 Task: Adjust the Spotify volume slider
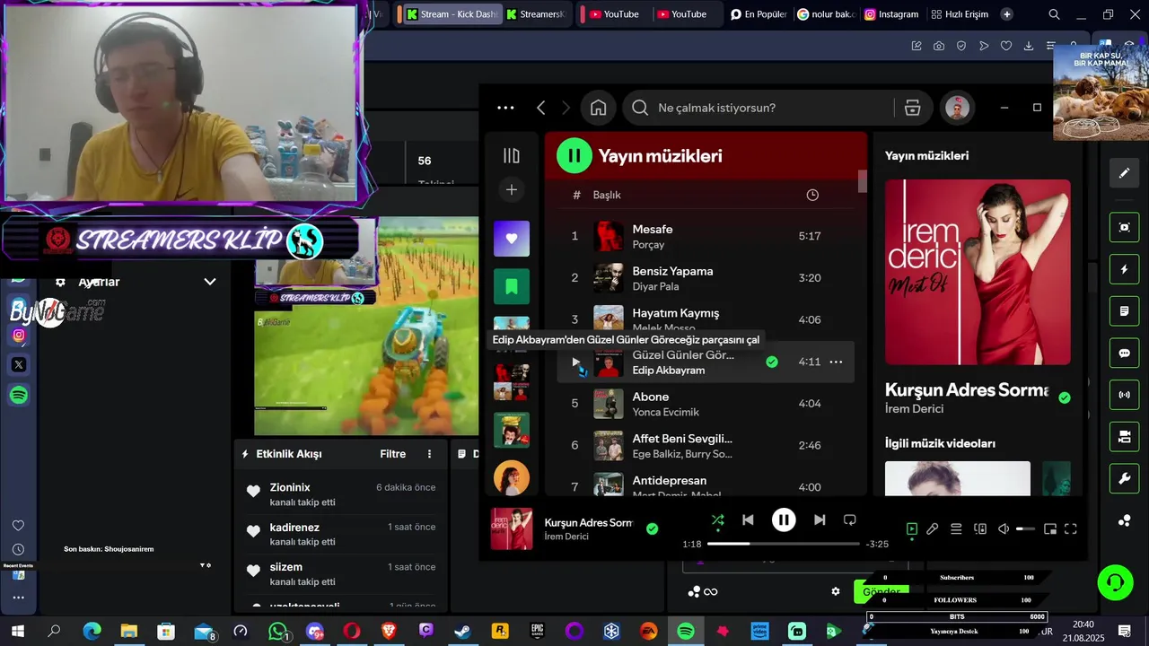coord(1025,529)
